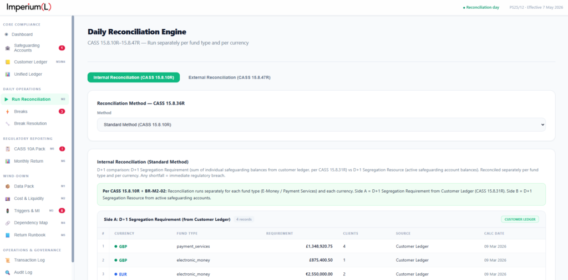The image size is (568, 280).
Task: Go to Customer Ledger
Action: point(31,62)
